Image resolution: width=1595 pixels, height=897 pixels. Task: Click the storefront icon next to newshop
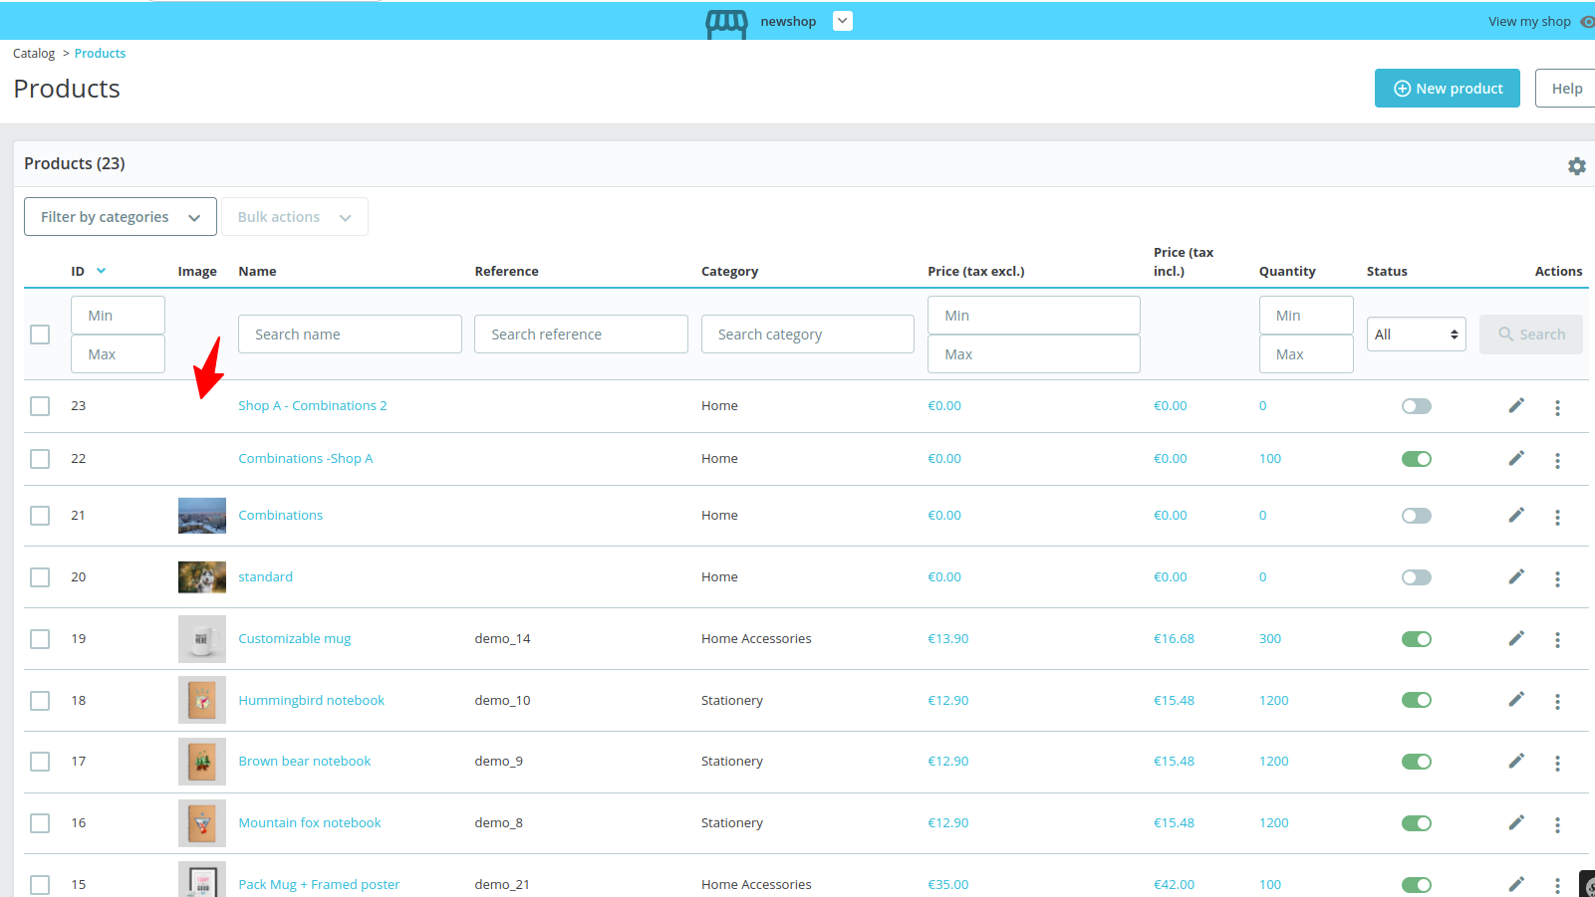pos(724,21)
